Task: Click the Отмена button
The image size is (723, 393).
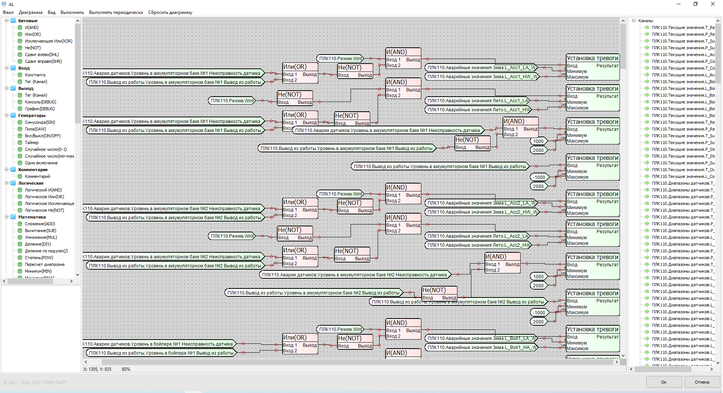Action: click(x=702, y=382)
